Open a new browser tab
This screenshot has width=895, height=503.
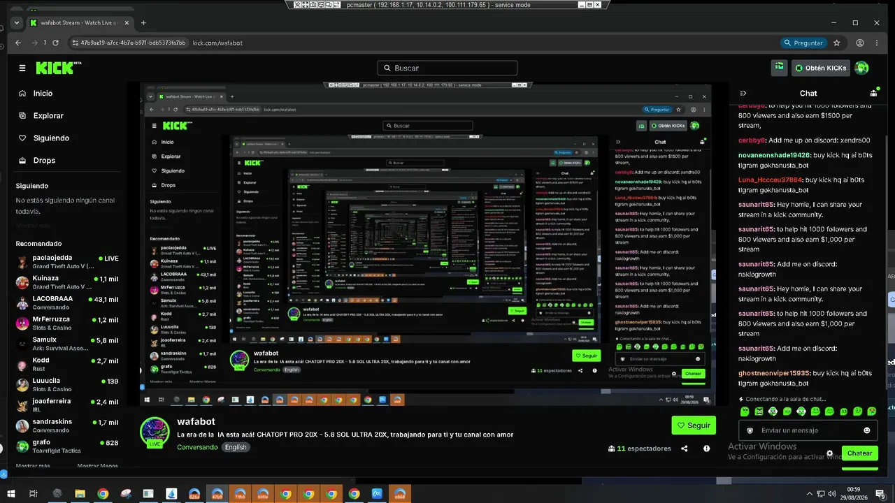[143, 22]
